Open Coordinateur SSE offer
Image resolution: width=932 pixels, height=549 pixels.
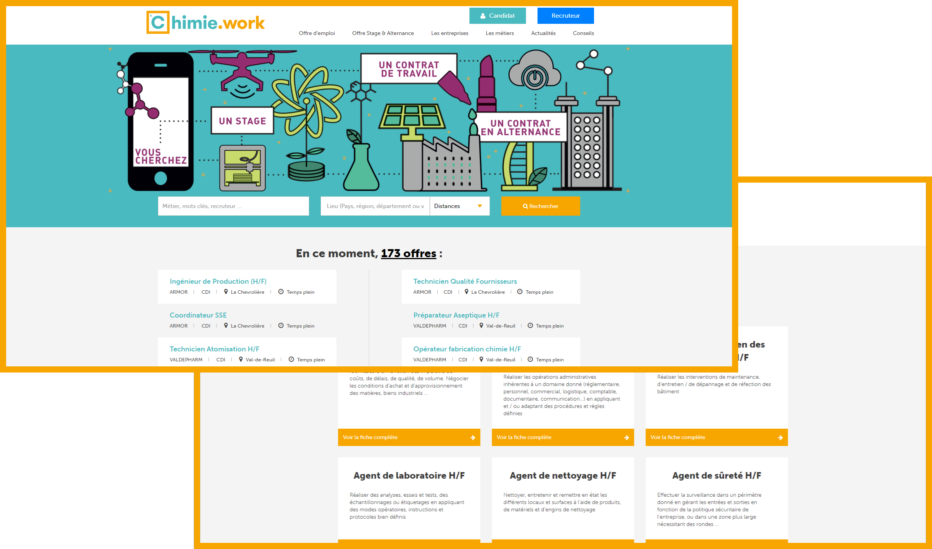click(x=198, y=315)
